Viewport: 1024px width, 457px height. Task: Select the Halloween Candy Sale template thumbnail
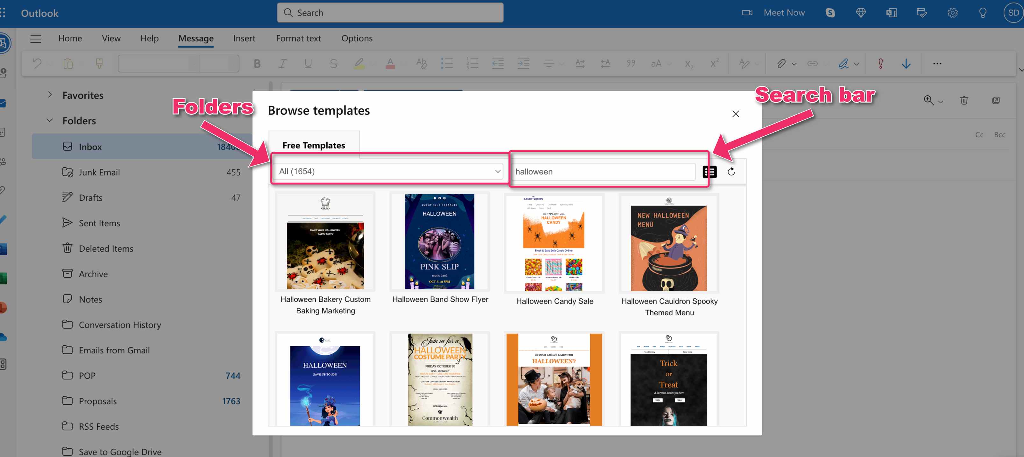point(554,243)
